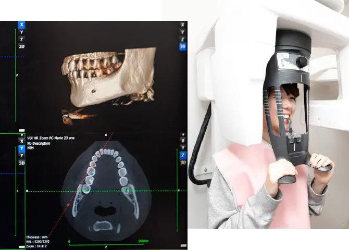Click the 'VGi HR Zoom PC Marie' label
The width and height of the screenshot is (349, 250).
point(51,137)
